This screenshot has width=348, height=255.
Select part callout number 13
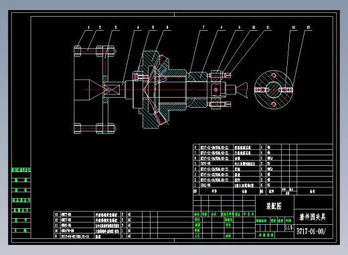[309, 27]
